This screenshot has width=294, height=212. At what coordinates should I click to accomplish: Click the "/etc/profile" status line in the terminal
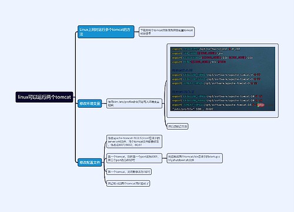192,109
